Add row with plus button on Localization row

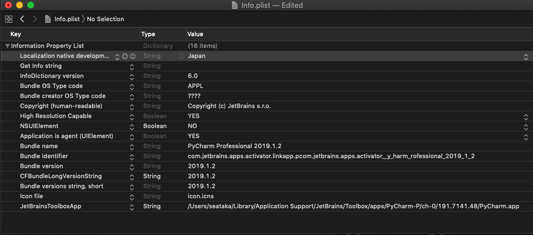tap(125, 56)
